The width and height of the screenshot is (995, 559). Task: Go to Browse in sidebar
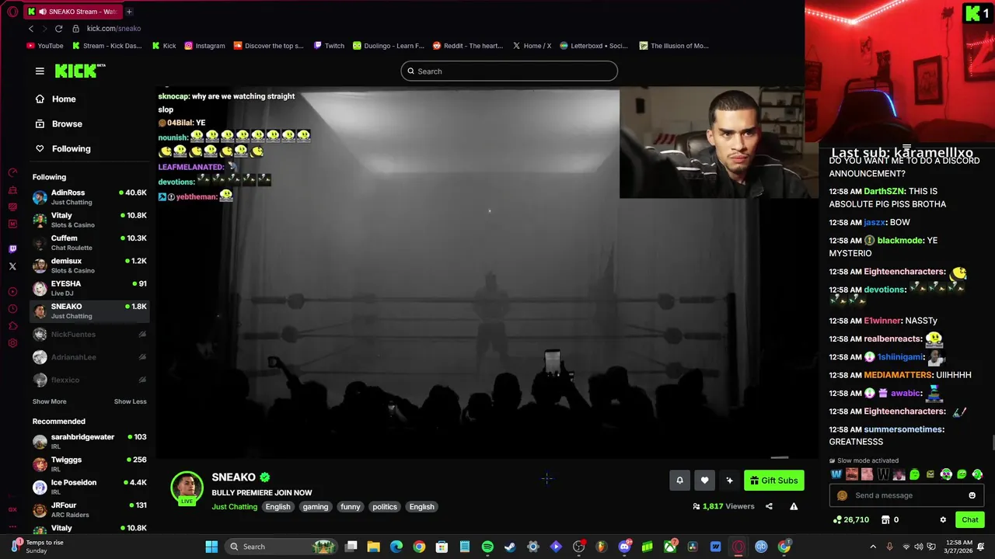coord(67,123)
